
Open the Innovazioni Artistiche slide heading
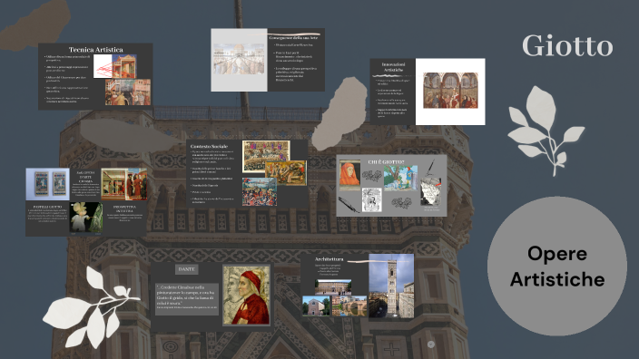[393, 67]
